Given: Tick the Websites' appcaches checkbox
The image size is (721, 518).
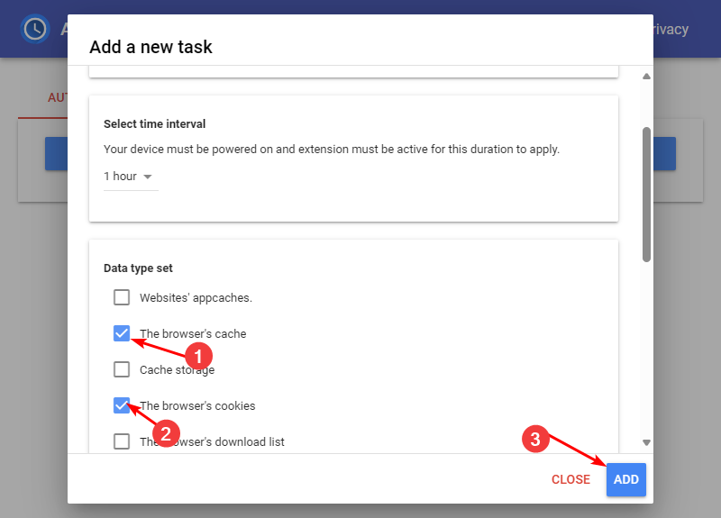Looking at the screenshot, I should pos(122,297).
